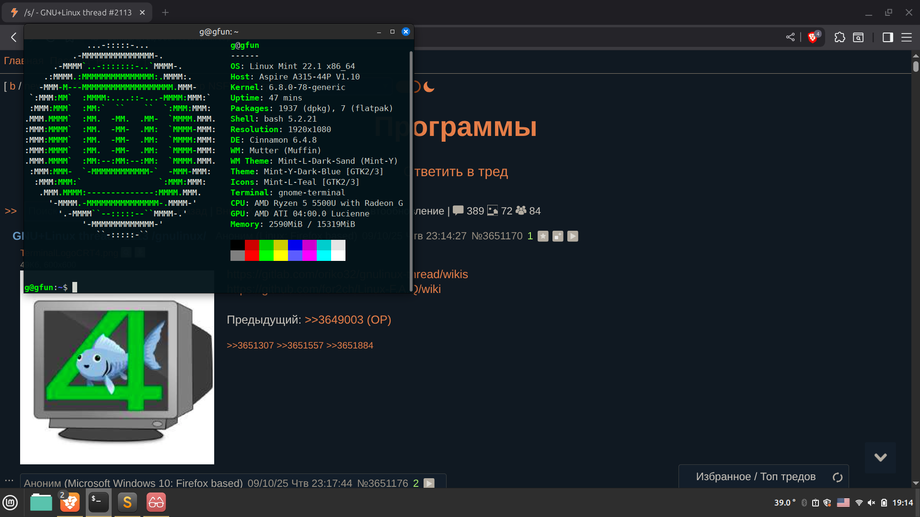
Task: Click the play icon on post №3651170
Action: click(573, 236)
